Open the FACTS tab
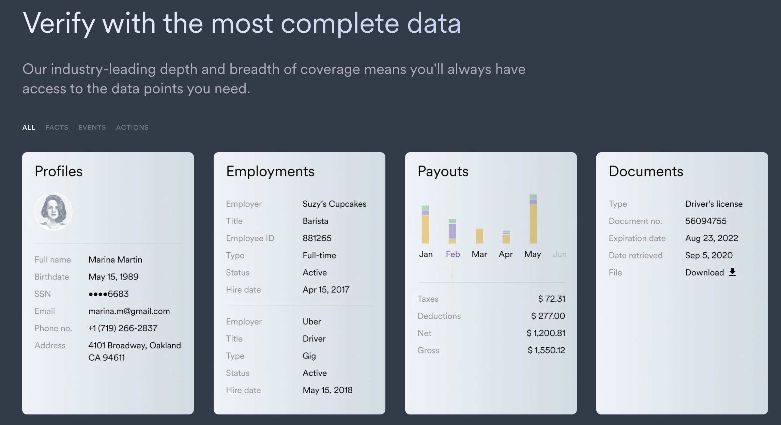 [57, 127]
